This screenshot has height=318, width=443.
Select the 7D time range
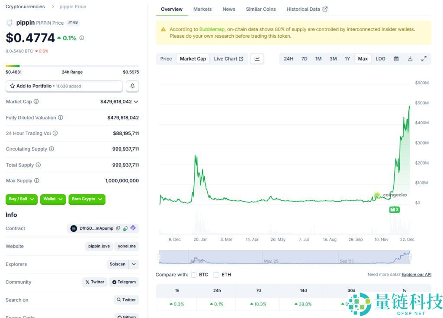(x=304, y=59)
